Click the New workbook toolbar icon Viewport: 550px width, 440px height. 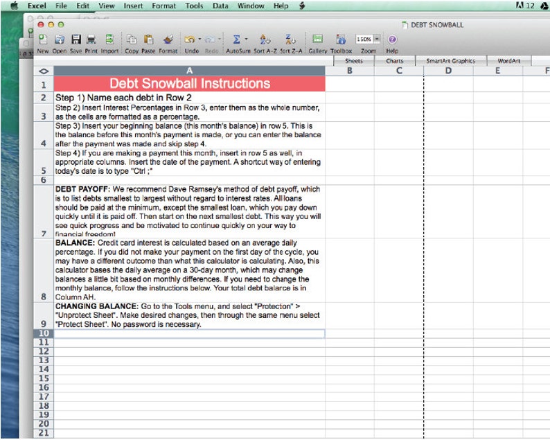(x=43, y=39)
